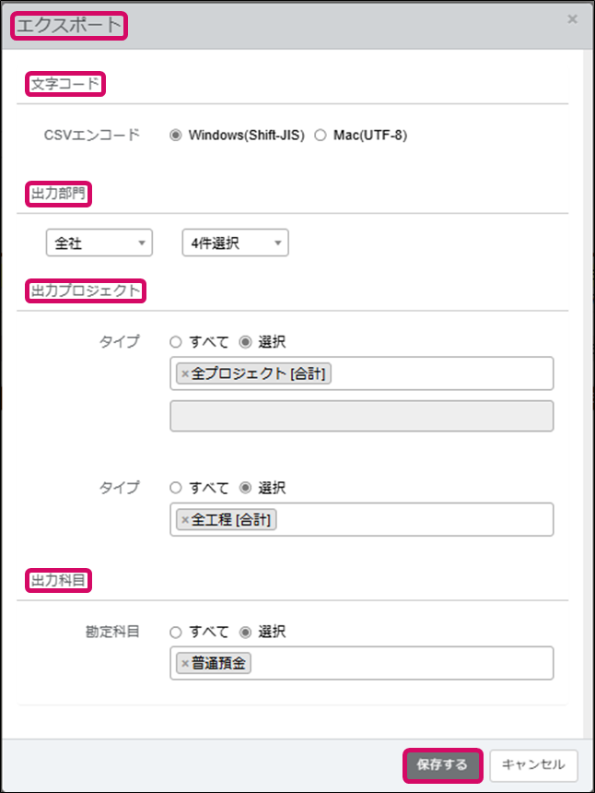Open the 4件選択 dropdown
595x793 pixels.
(x=235, y=243)
